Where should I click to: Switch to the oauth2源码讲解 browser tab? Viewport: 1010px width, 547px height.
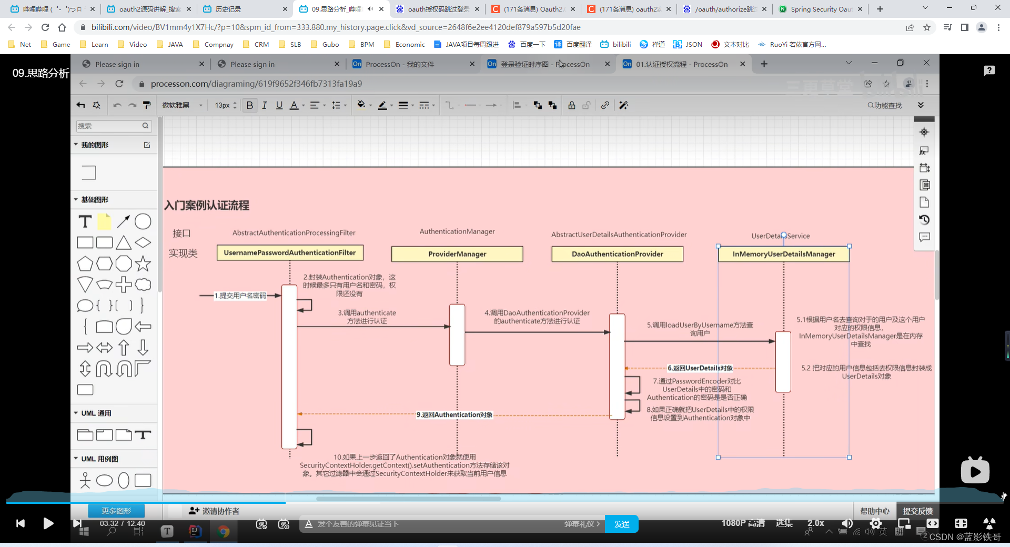pyautogui.click(x=149, y=9)
